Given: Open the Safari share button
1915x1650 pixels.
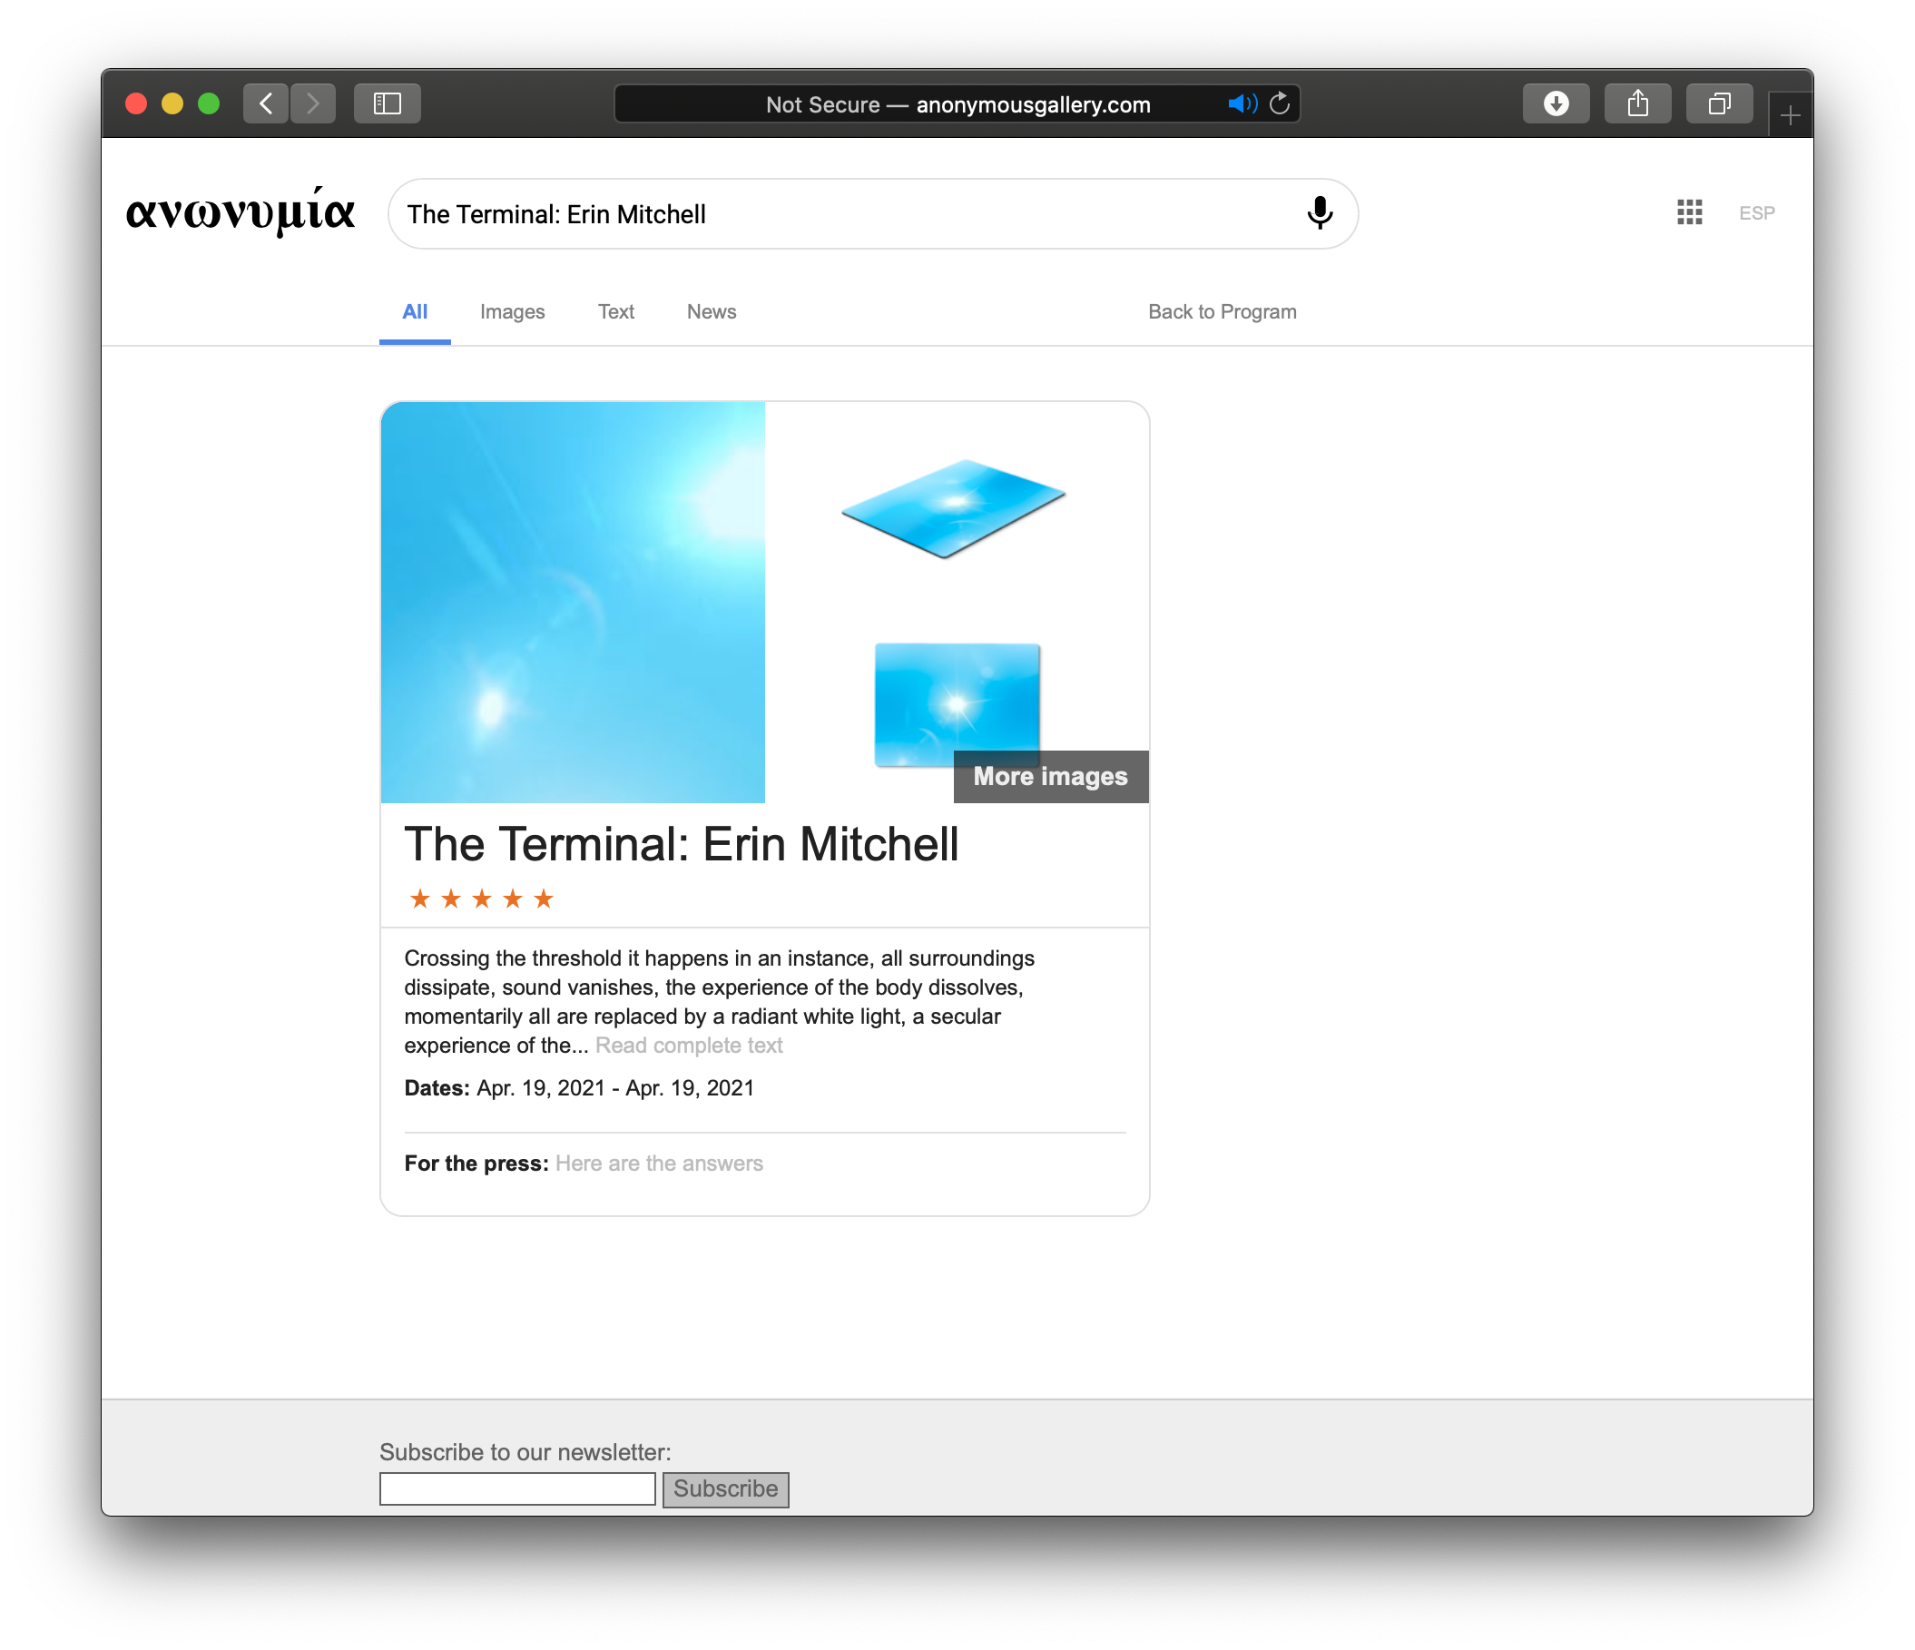Looking at the screenshot, I should pos(1637,103).
